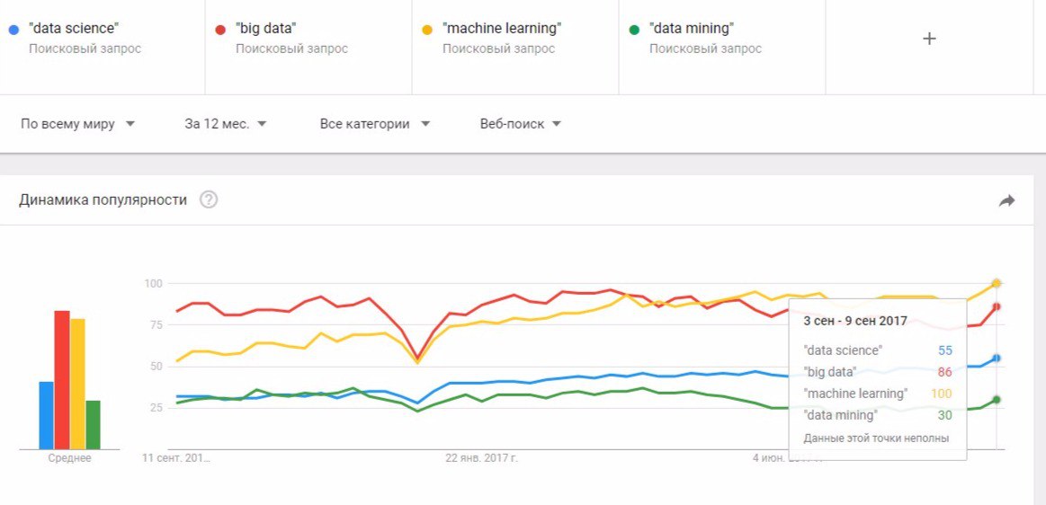Screen dimensions: 1046x505
Task: Expand the "За 12 мес." time range
Action: point(226,124)
